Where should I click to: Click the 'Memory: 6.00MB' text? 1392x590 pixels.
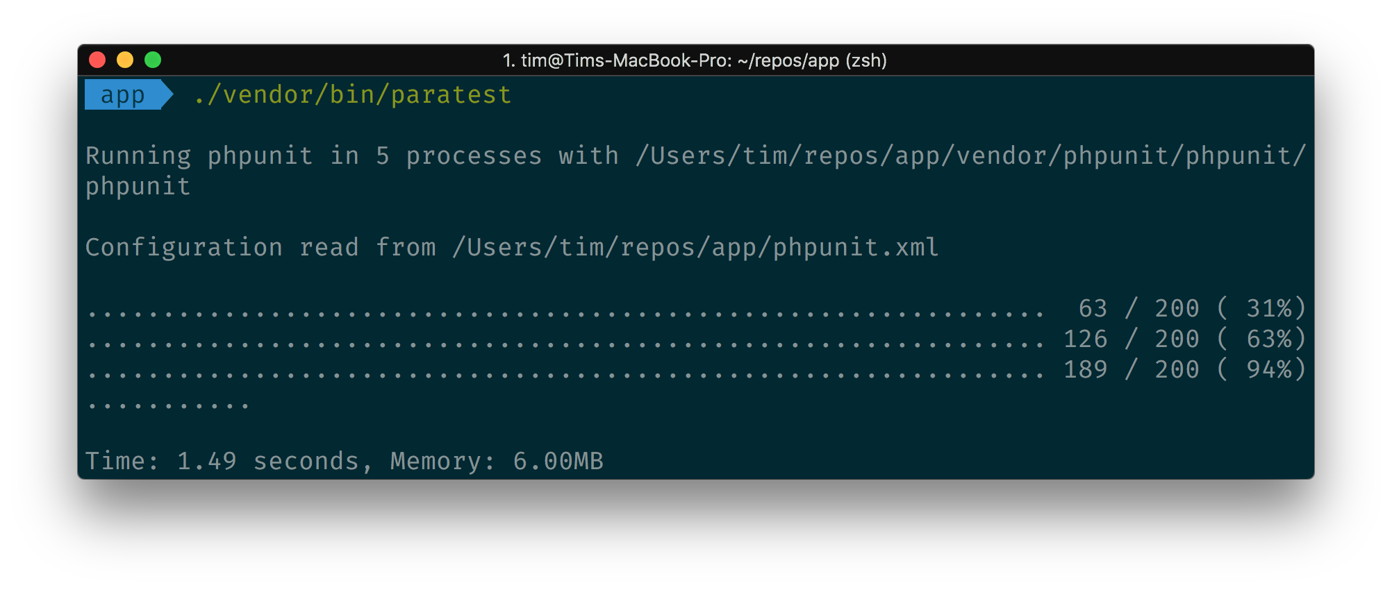click(x=497, y=461)
